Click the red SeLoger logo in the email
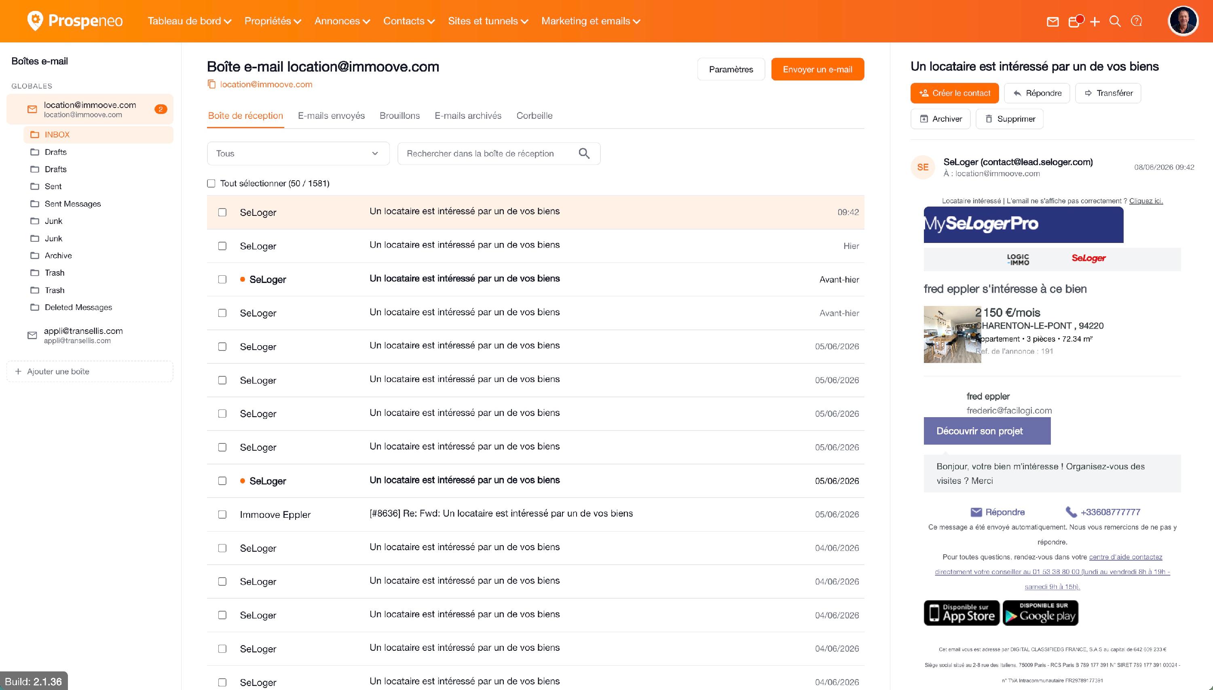 [x=1088, y=258]
